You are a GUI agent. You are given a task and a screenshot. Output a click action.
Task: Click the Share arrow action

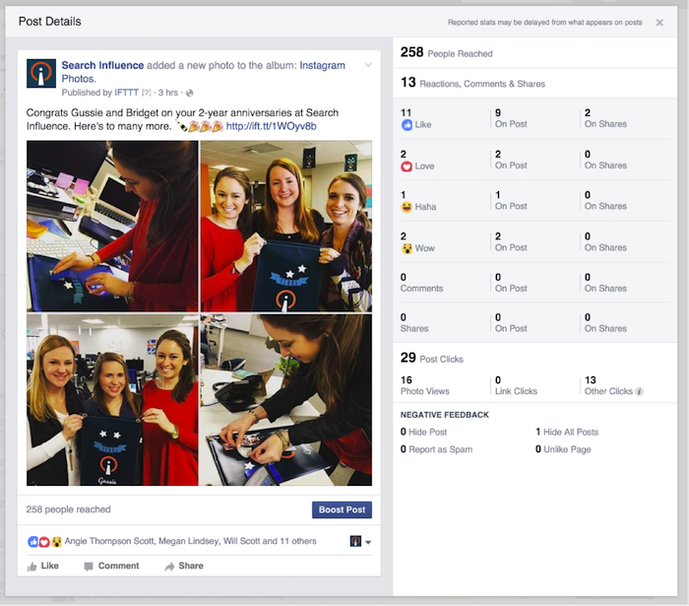pyautogui.click(x=183, y=566)
